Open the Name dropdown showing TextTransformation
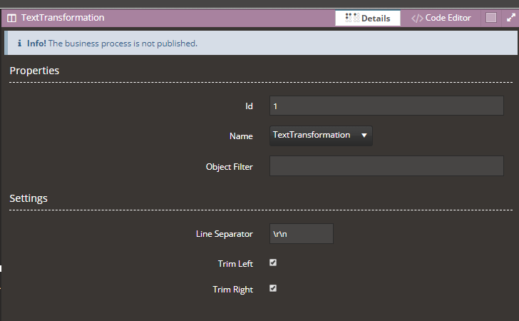519x321 pixels. 321,136
